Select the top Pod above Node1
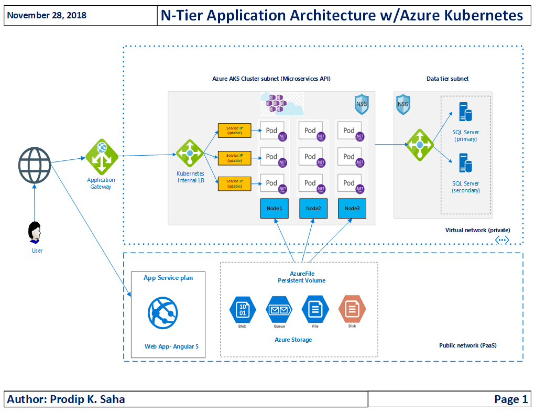 coord(274,131)
